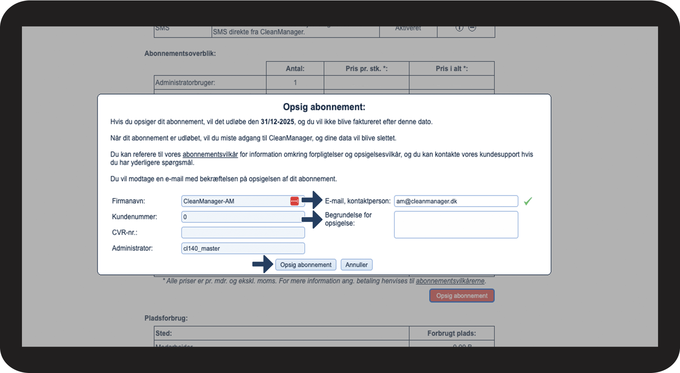Click the "Firmanavn:" label
This screenshot has width=680, height=373.
click(x=129, y=201)
